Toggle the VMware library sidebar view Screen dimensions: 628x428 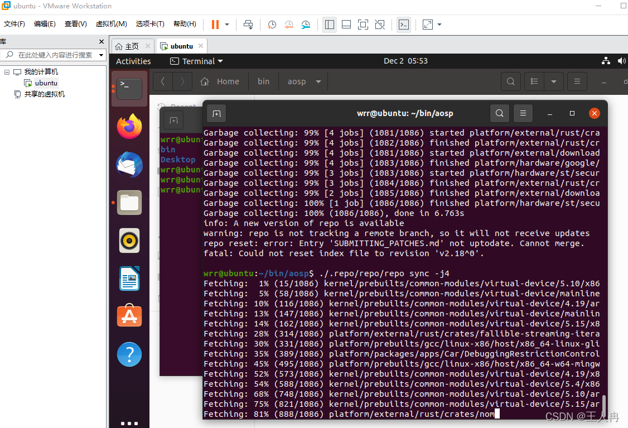[x=330, y=25]
